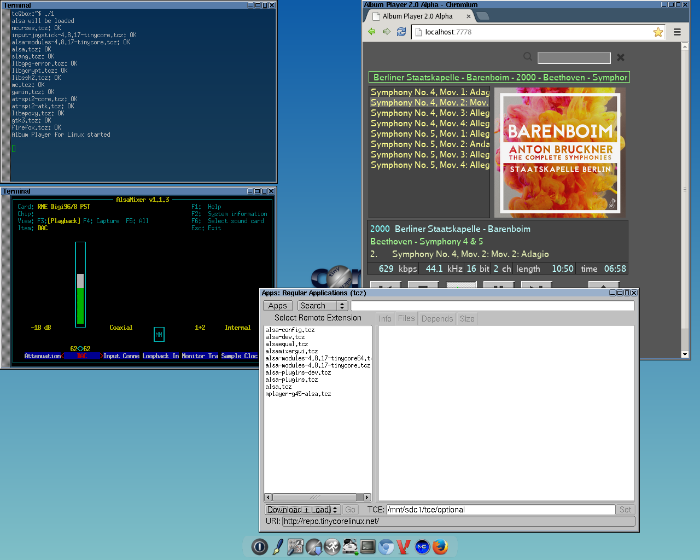Click the browser back arrow

[372, 32]
